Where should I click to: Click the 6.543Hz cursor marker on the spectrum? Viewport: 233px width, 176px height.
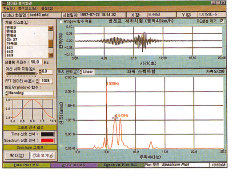[115, 118]
